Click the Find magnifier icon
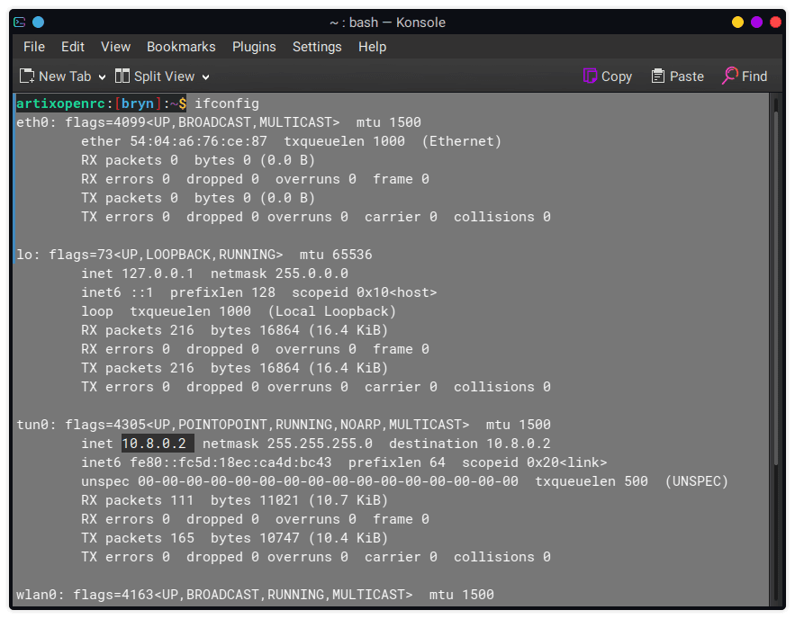The height and width of the screenshot is (619, 795). pos(729,76)
